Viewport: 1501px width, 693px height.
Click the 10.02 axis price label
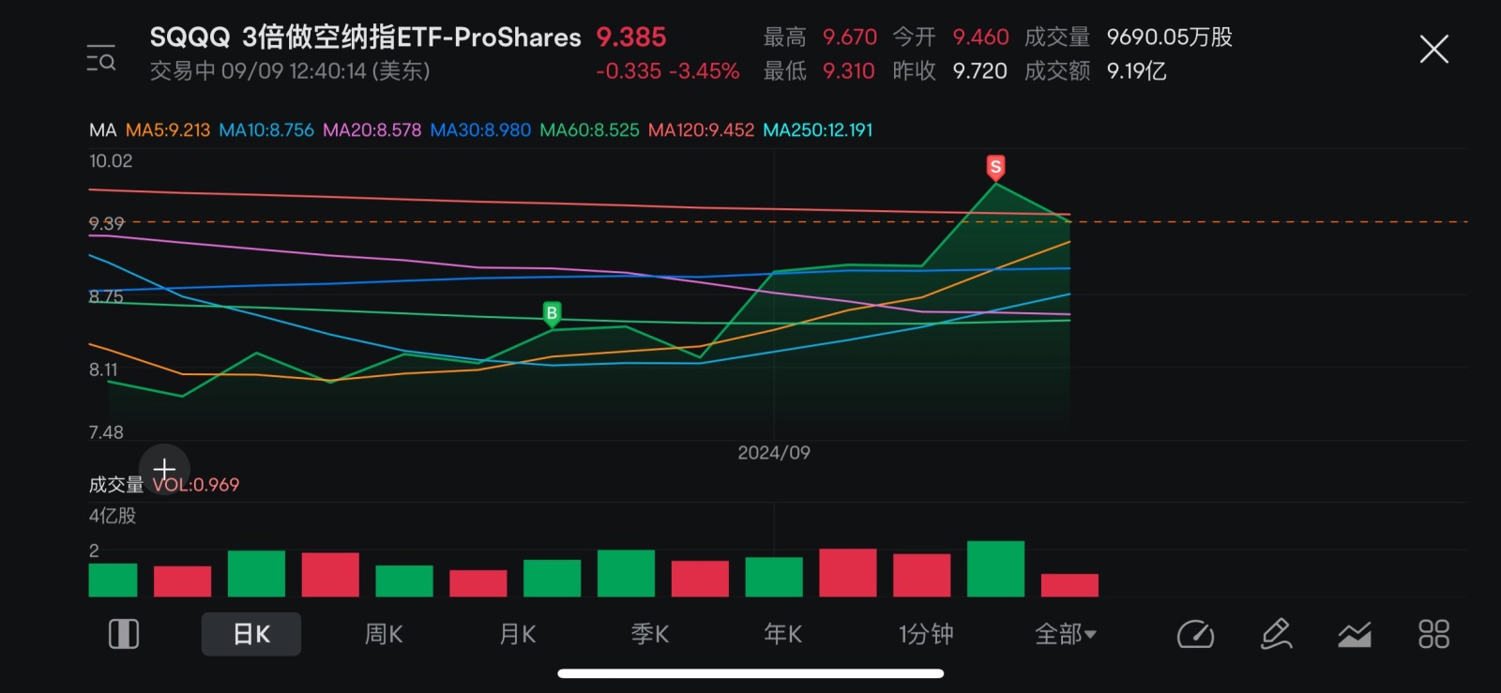pyautogui.click(x=111, y=161)
